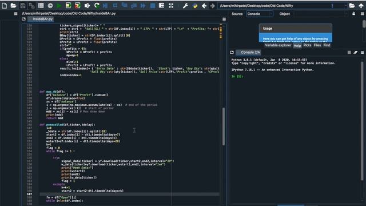Run selection or current line

tap(87, 6)
